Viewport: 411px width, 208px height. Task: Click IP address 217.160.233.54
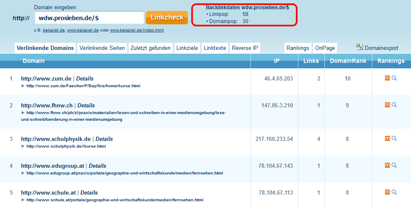pos(274,139)
